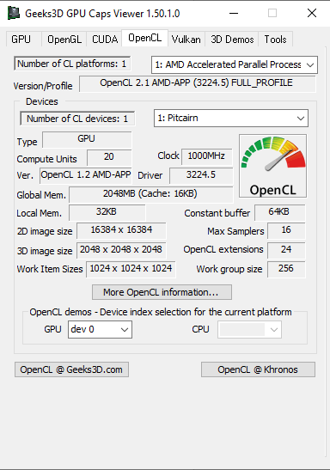This screenshot has height=470, width=330.
Task: Click More OpenCL information button
Action: point(162,292)
